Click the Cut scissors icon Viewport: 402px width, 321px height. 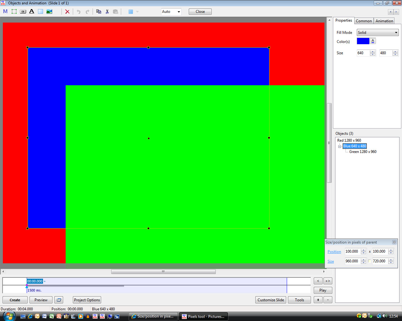107,12
